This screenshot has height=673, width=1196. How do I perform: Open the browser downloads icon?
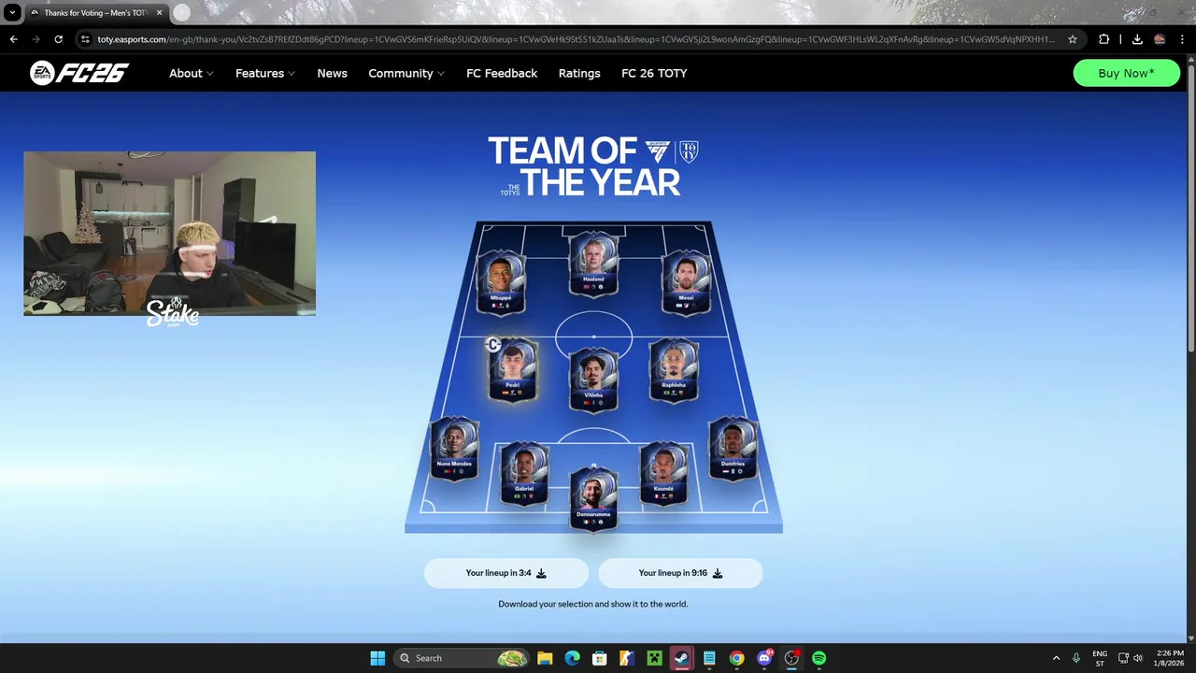tap(1137, 39)
